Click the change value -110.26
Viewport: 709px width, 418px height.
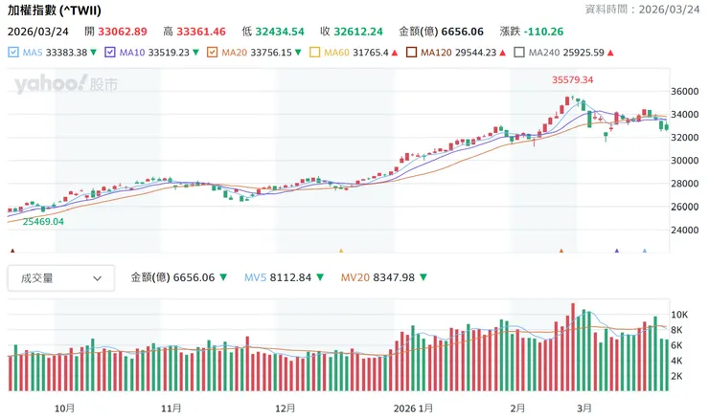pos(543,32)
